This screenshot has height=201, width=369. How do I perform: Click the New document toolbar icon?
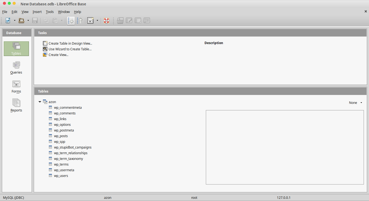click(x=8, y=21)
